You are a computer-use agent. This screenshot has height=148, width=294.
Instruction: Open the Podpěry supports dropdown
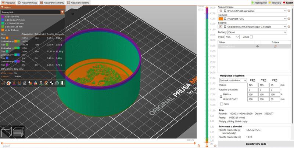click(257, 32)
